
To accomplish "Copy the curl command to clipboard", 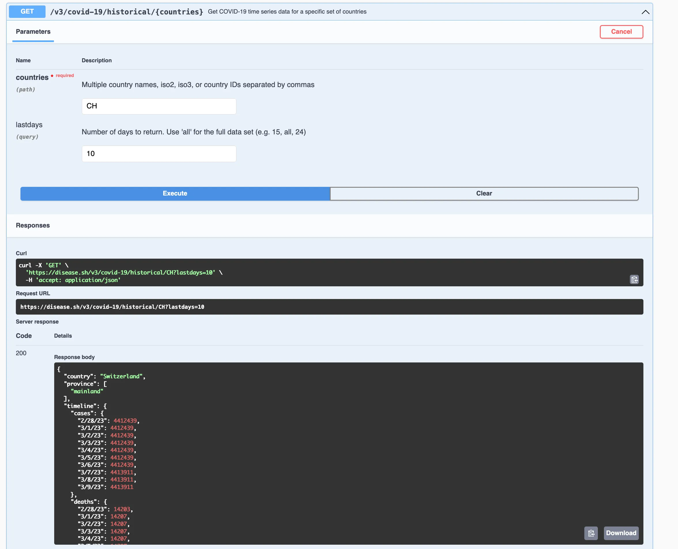I will pyautogui.click(x=634, y=279).
